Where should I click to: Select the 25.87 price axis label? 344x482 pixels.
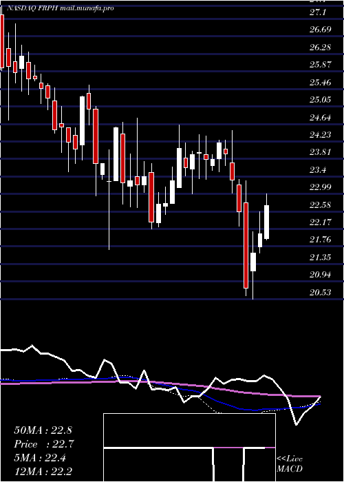coord(321,65)
